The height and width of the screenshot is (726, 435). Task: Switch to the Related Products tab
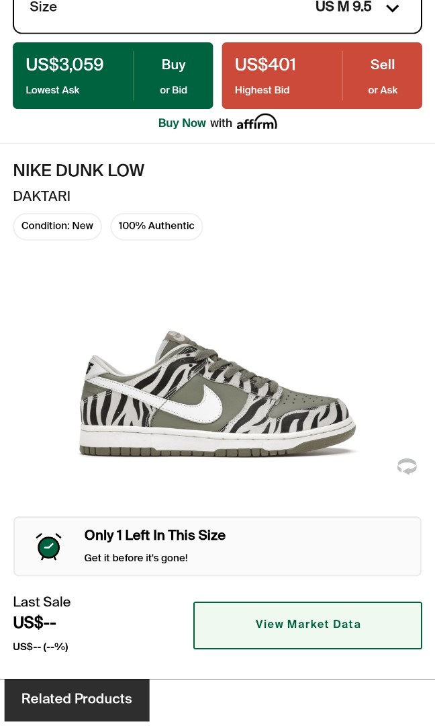tap(77, 699)
